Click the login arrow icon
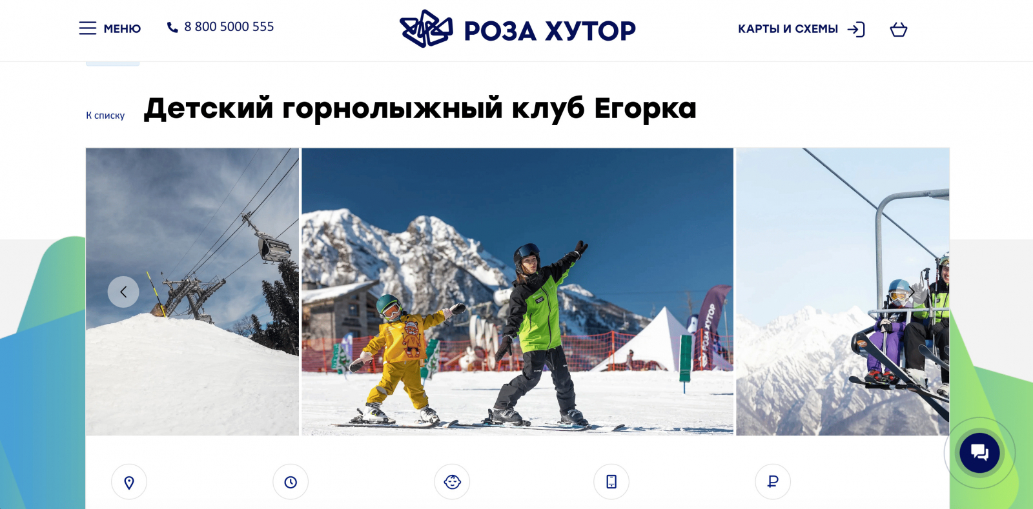Viewport: 1033px width, 509px height. [x=856, y=30]
